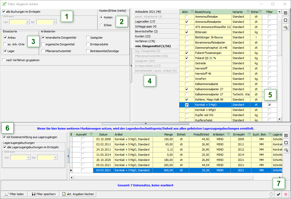This screenshot has height=199, width=291.
Task: Click the Filter laden button
Action: coord(15,194)
